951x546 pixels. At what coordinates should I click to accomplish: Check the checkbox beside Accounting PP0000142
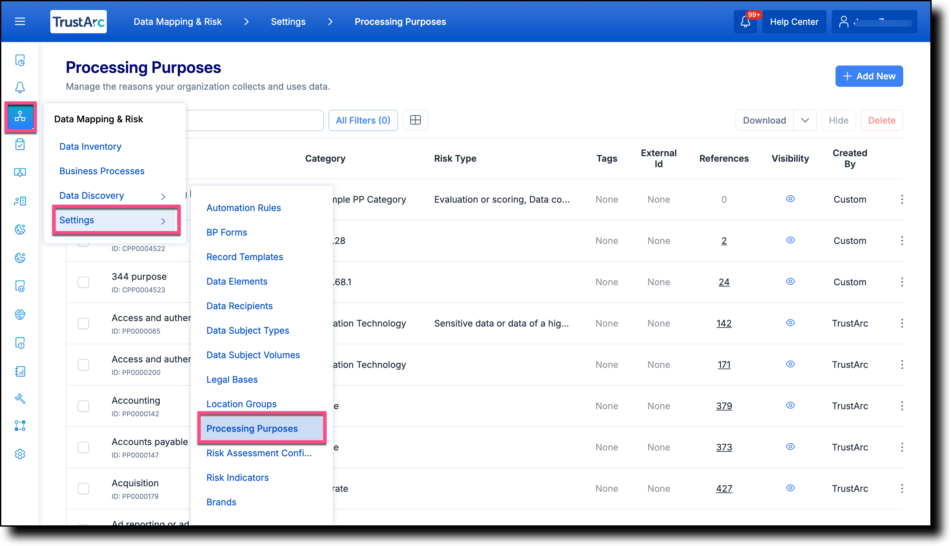point(83,406)
